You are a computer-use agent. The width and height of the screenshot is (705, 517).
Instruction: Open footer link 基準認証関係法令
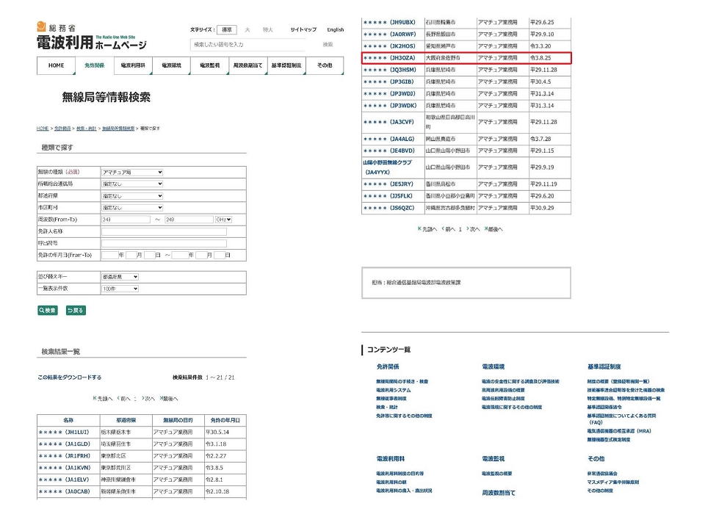coord(604,408)
